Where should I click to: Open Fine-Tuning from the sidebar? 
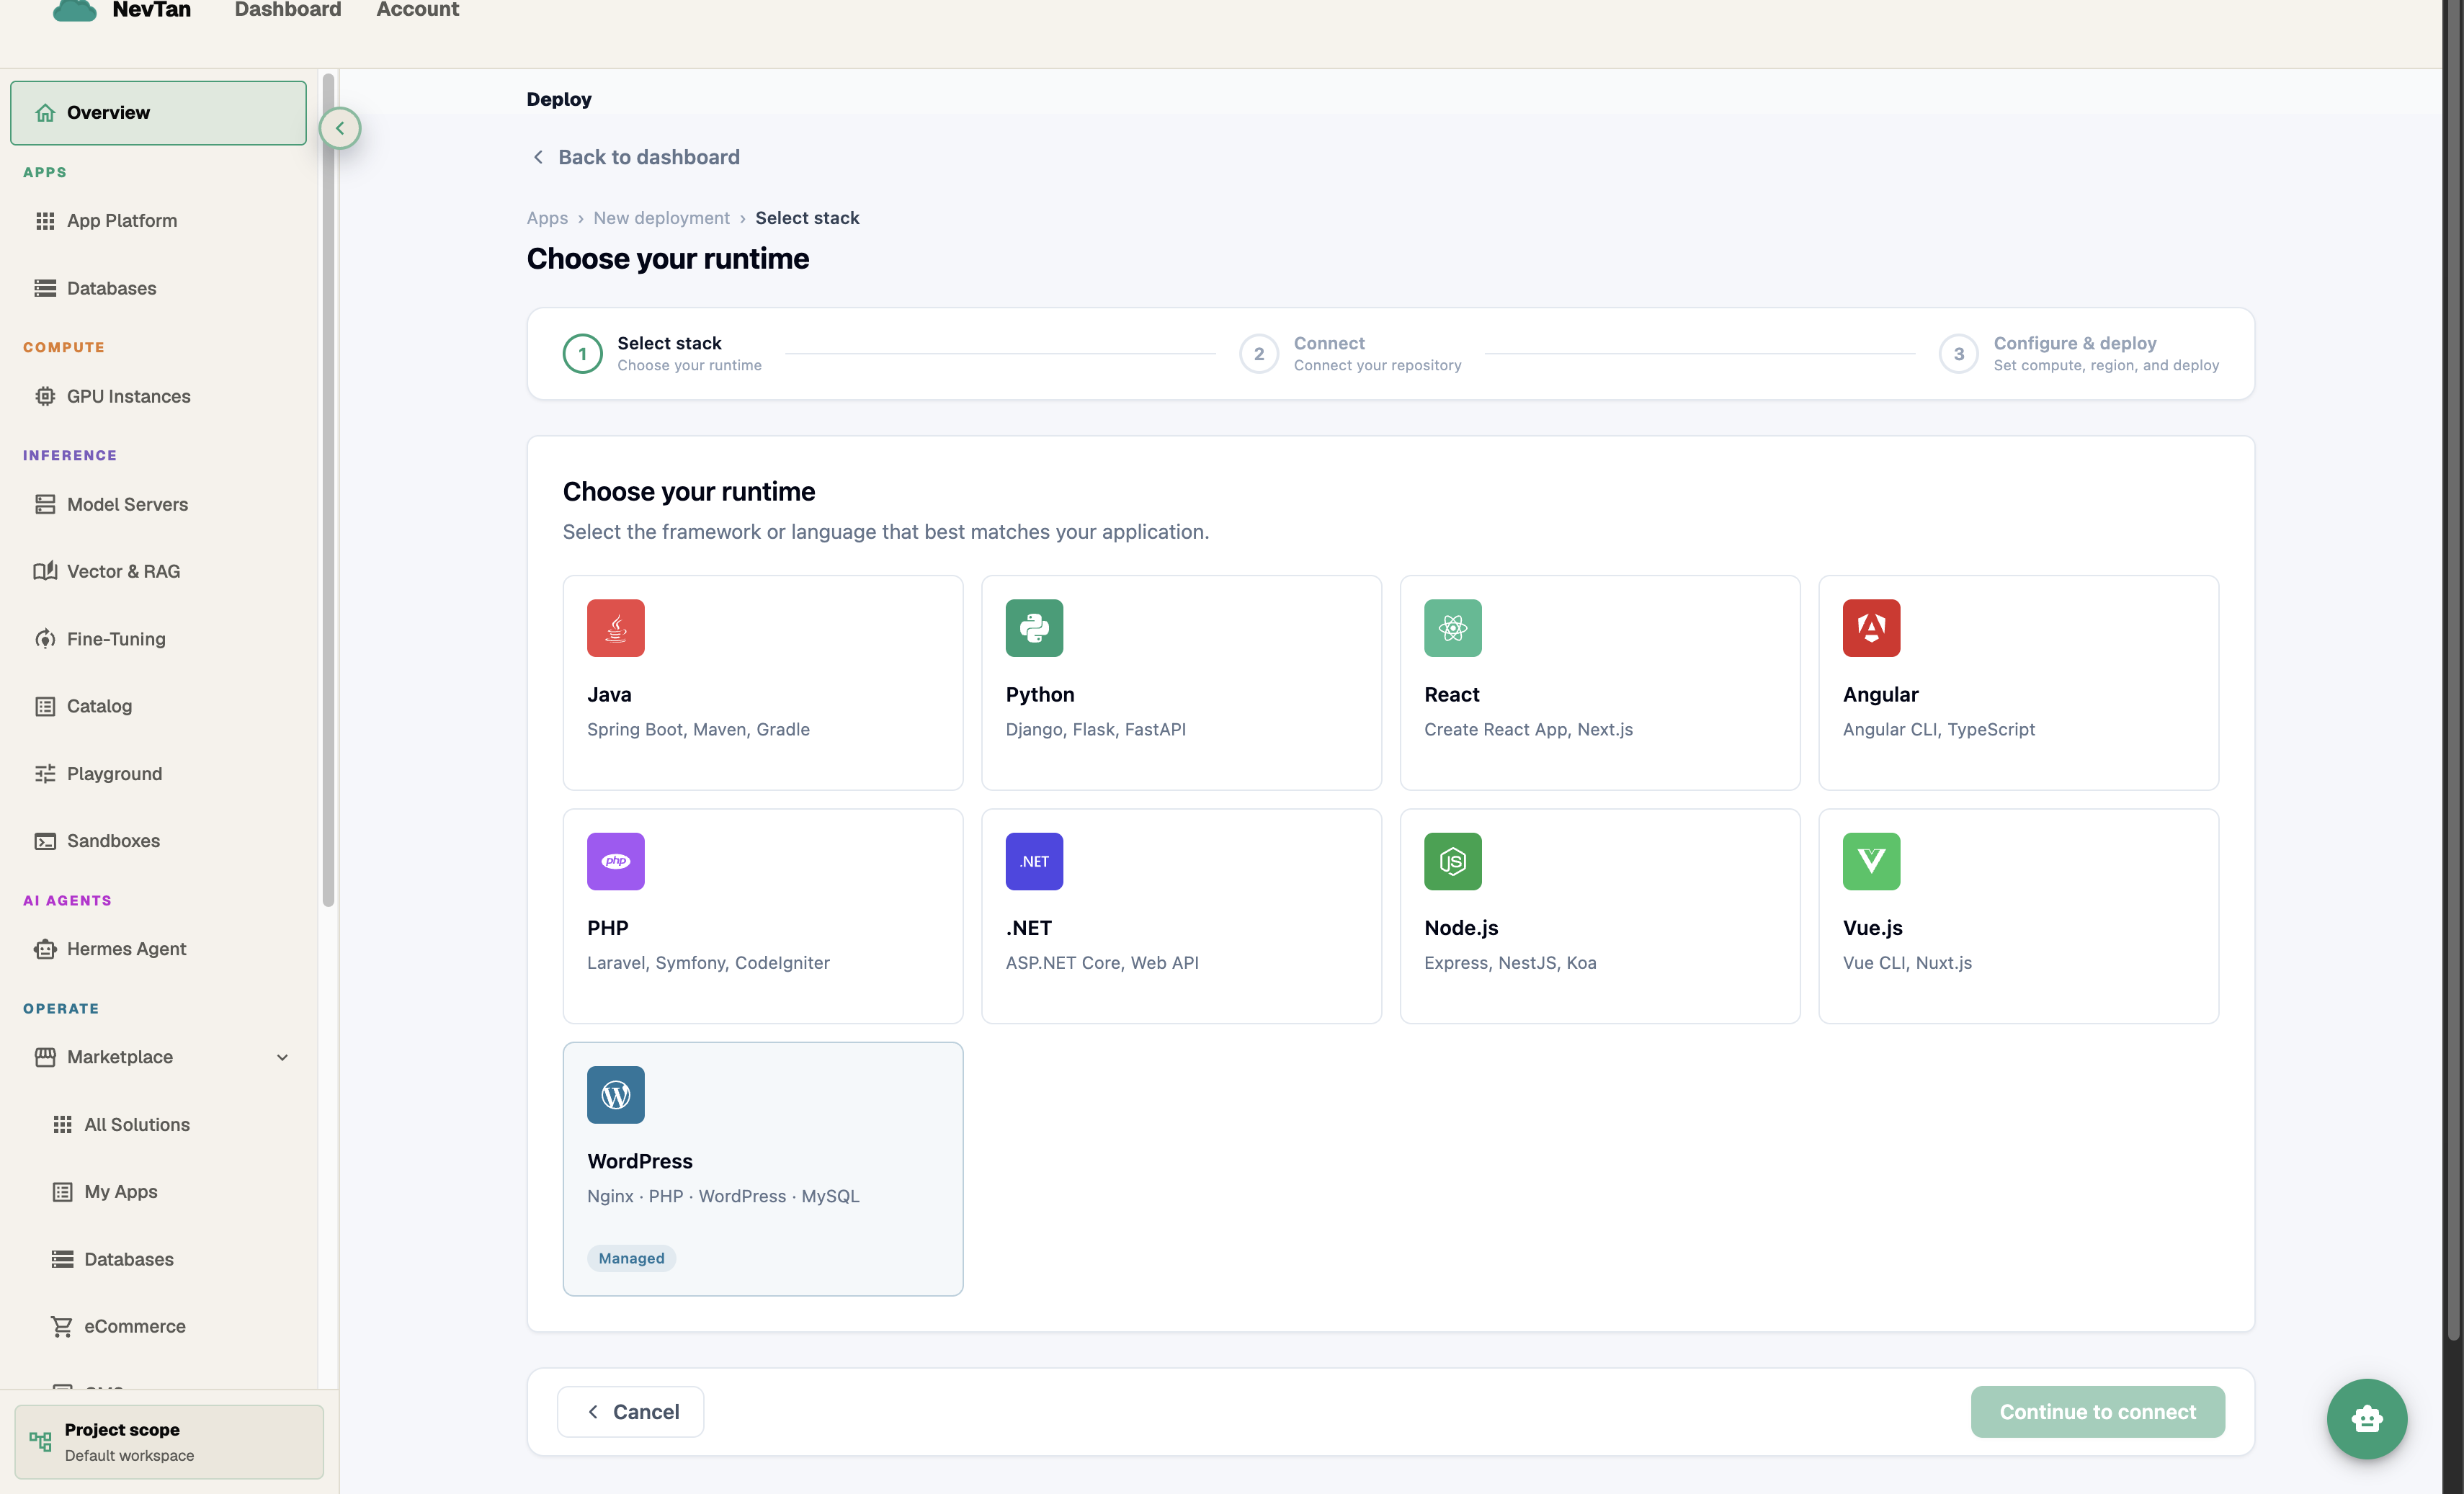(158, 639)
